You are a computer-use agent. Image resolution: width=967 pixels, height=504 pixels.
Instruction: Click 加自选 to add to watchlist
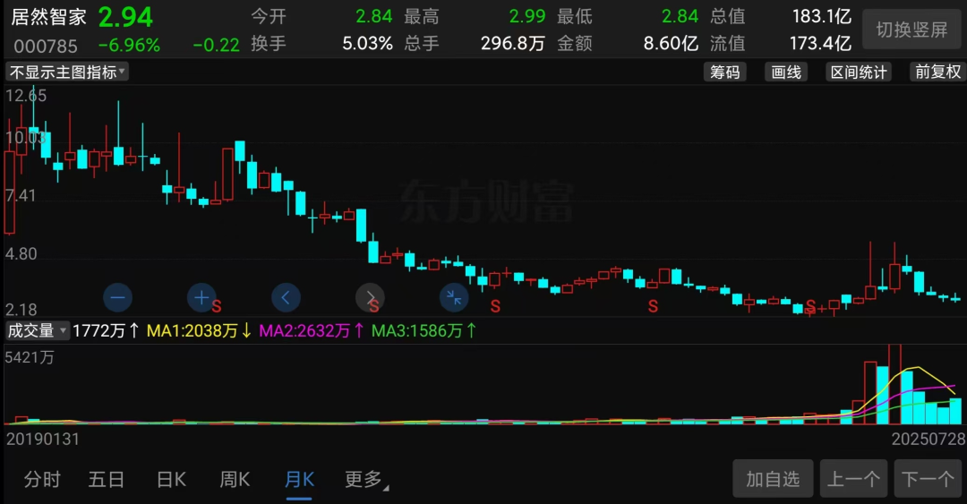coord(773,479)
